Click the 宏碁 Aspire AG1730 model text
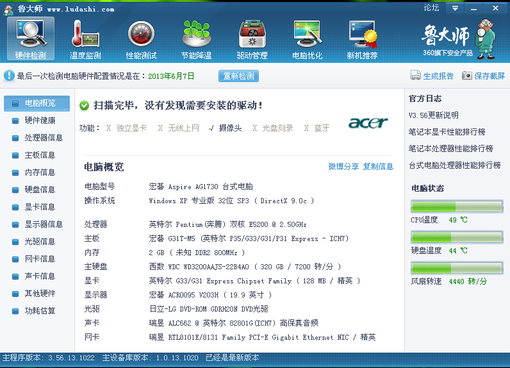Image resolution: width=510 pixels, height=368 pixels. 201,187
